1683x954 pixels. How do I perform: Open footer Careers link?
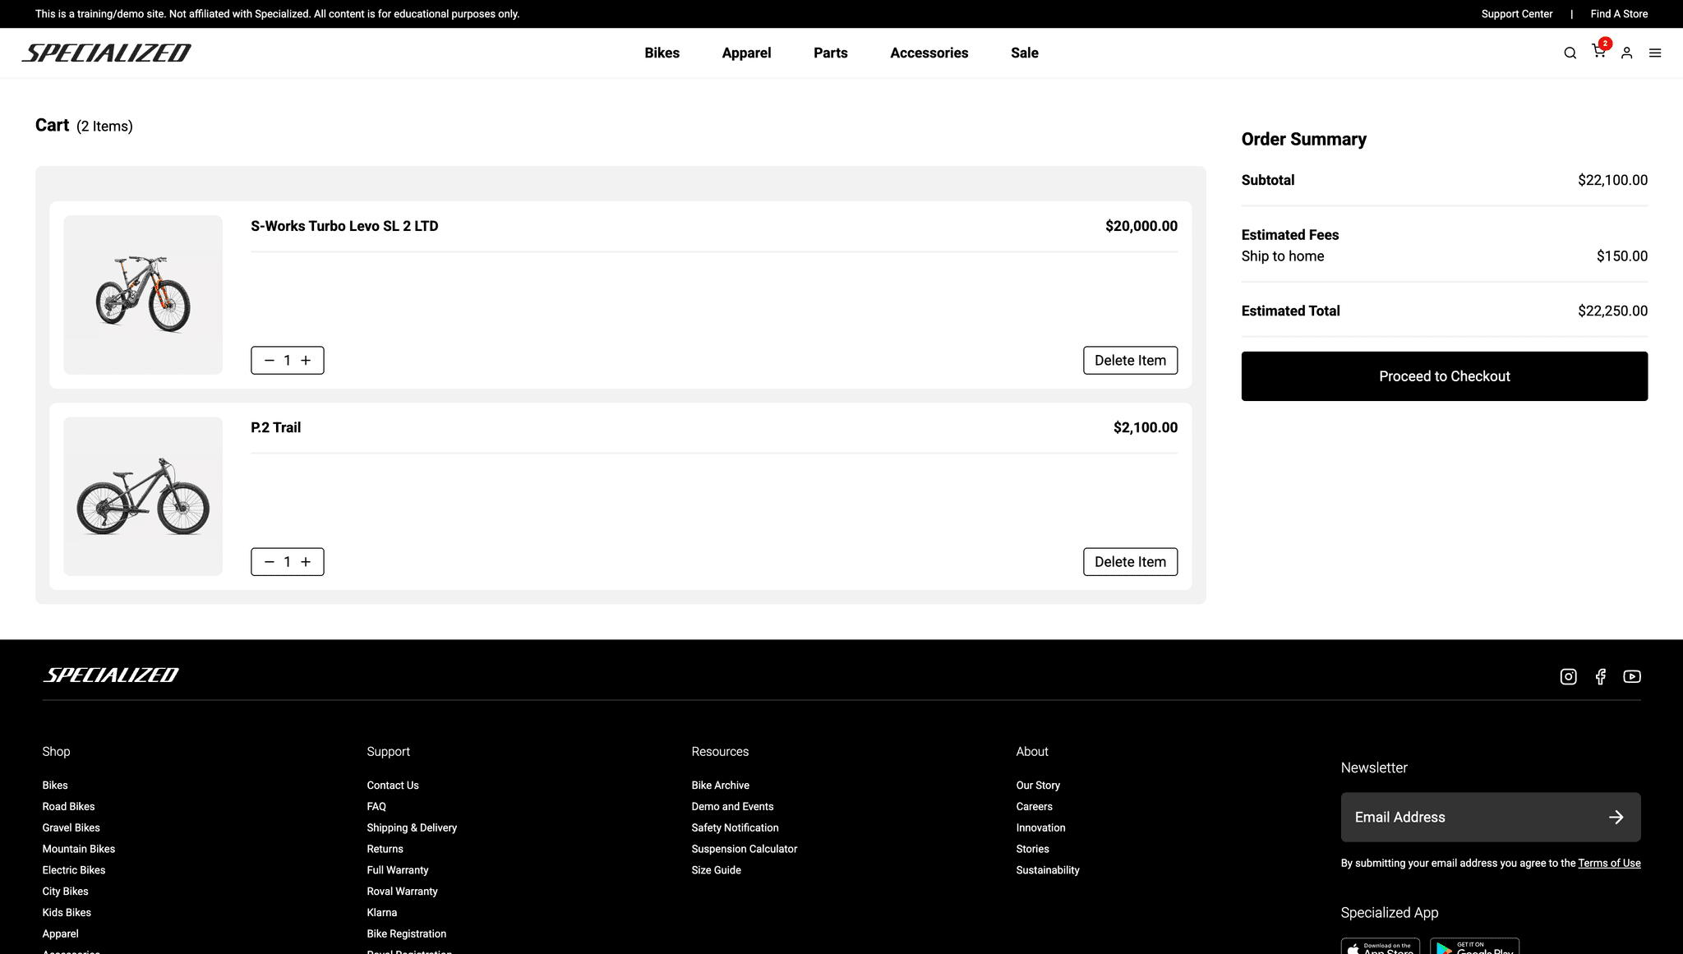(1035, 807)
